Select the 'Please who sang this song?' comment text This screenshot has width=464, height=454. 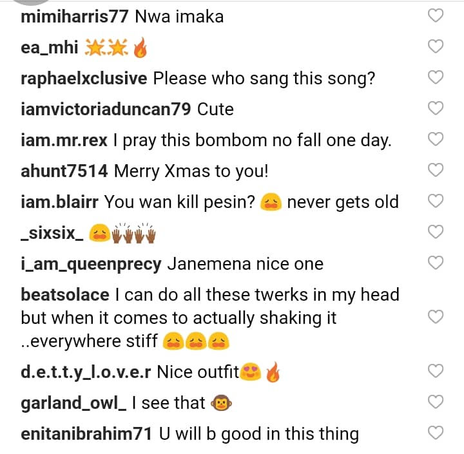point(264,79)
